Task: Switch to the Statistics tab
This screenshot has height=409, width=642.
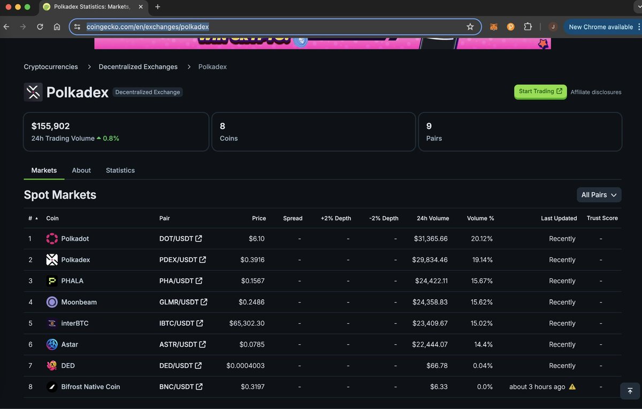Action: click(120, 170)
